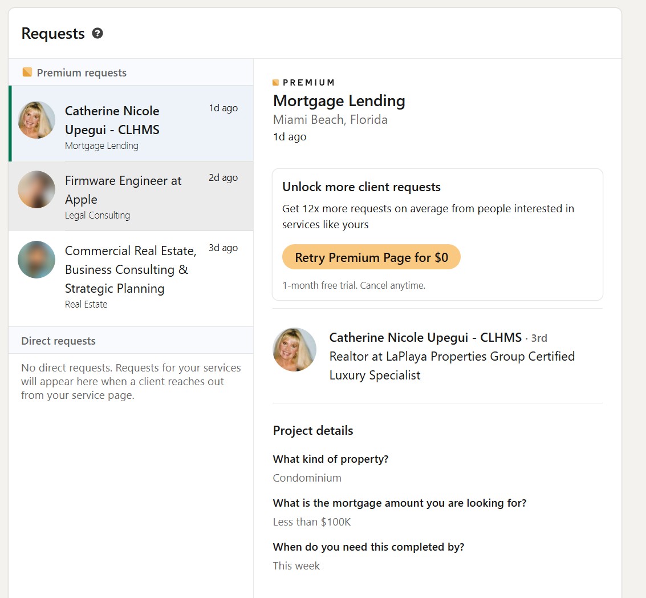Open the Commercial Real Estate request avatar
The width and height of the screenshot is (646, 598).
tap(36, 260)
